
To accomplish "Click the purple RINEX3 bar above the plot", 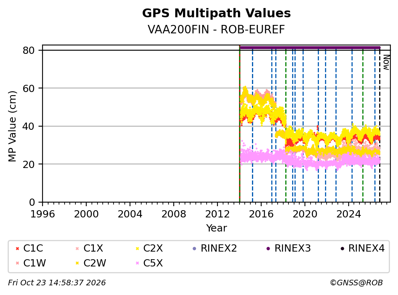I will coord(310,47).
